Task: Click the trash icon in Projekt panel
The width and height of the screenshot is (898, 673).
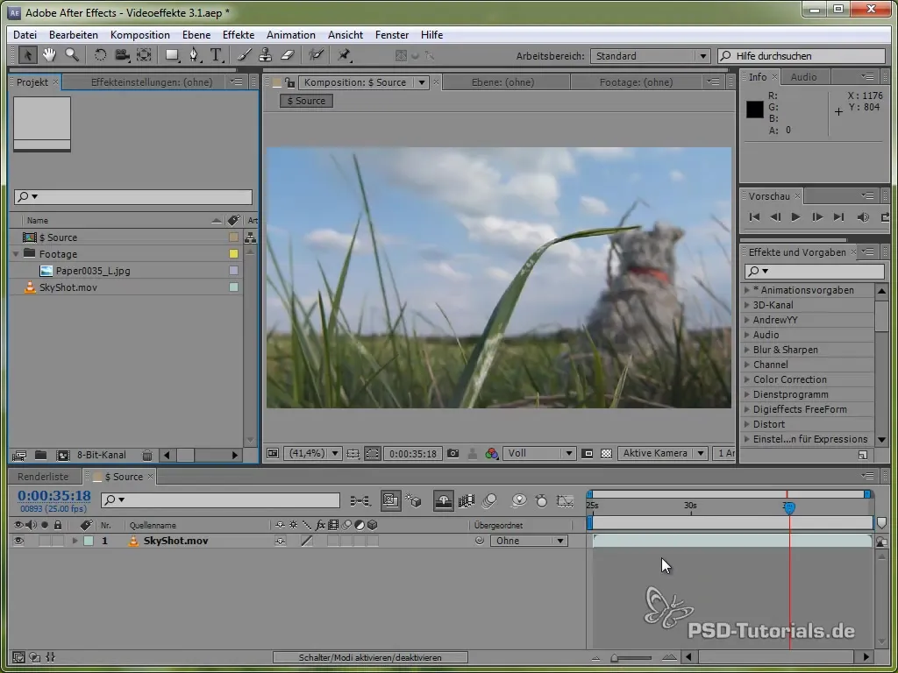Action: click(147, 456)
